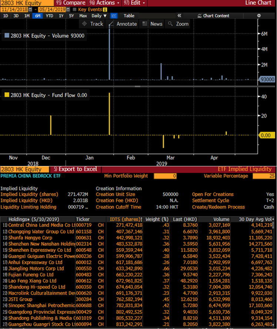
Task: Select Sinopec Shanghai Petrochemical row
Action: click(137, 306)
